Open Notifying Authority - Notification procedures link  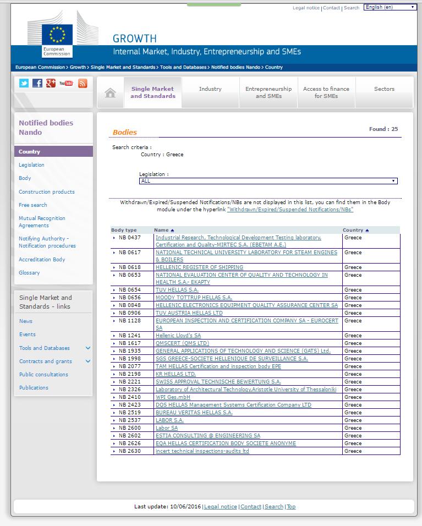[47, 242]
